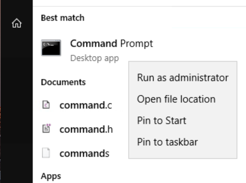Select Run as administrator
The width and height of the screenshot is (246, 183).
click(x=182, y=78)
